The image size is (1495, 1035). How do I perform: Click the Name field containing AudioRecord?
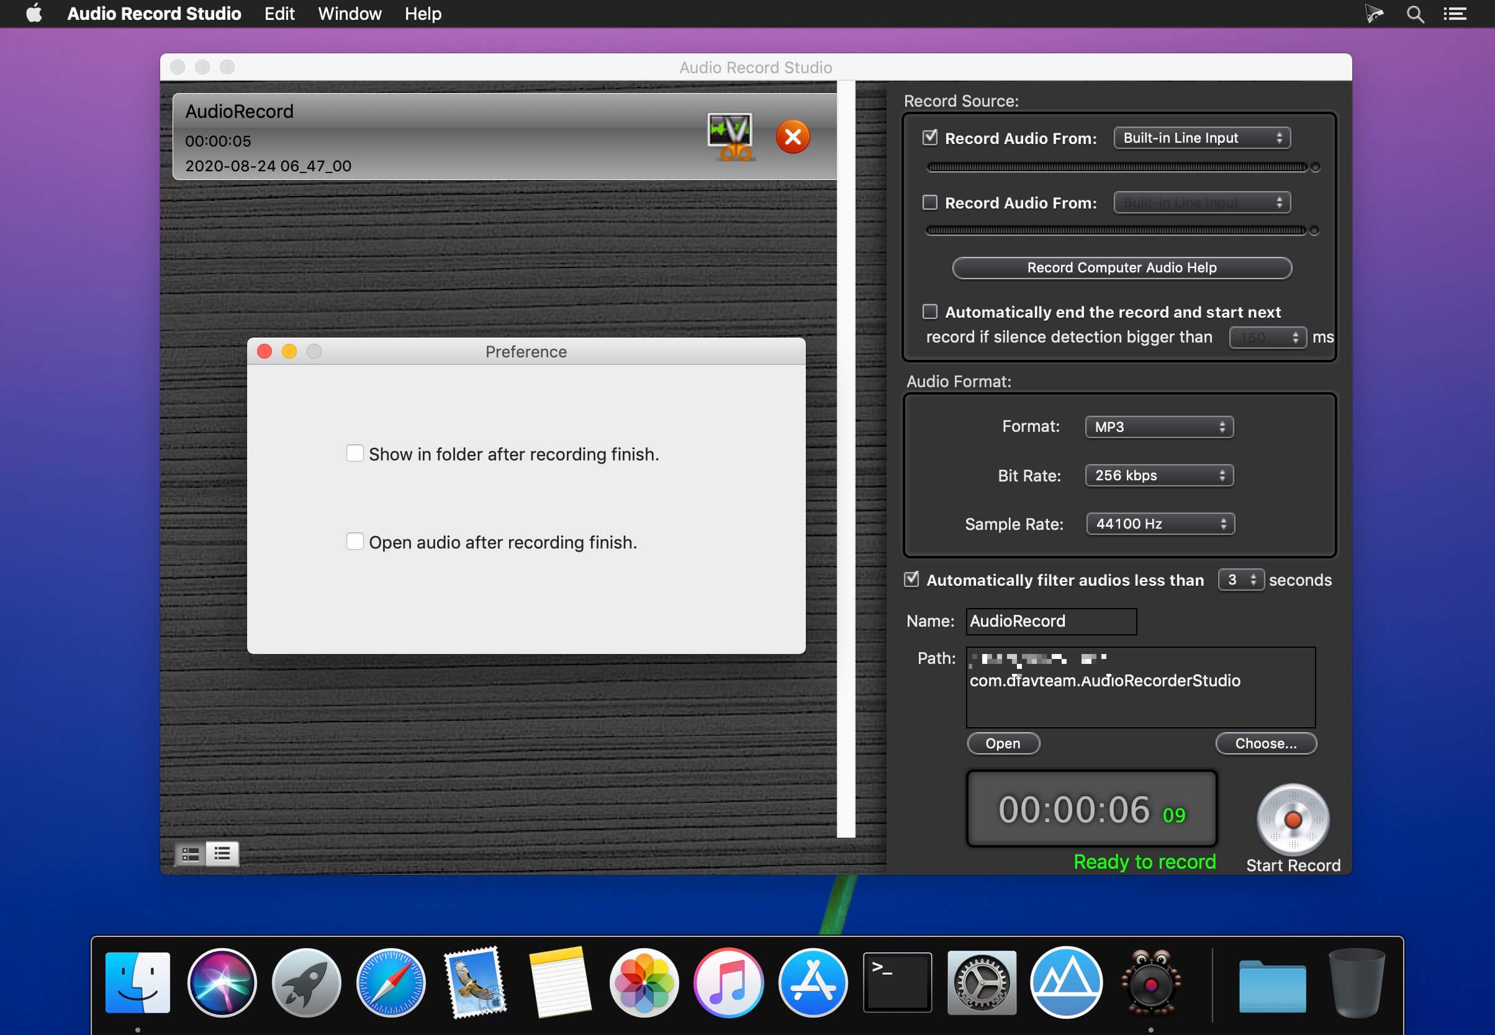1050,621
